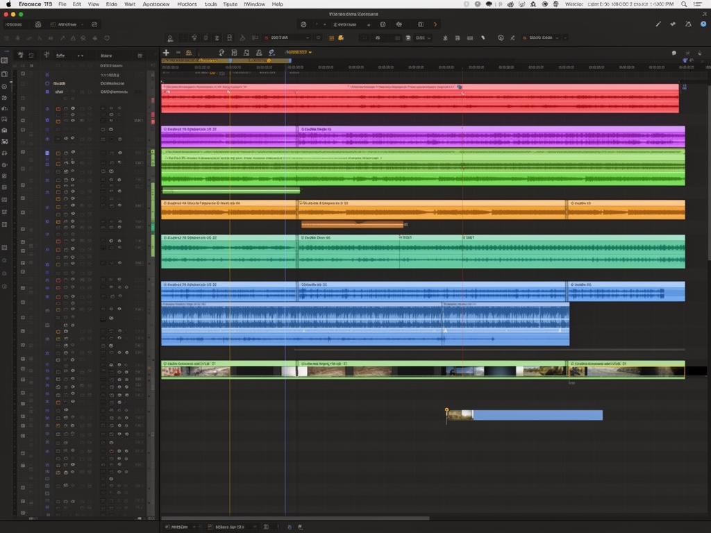This screenshot has height=533, width=711.
Task: Click the speech bubble icon above the timeline right
Action: pos(674,53)
